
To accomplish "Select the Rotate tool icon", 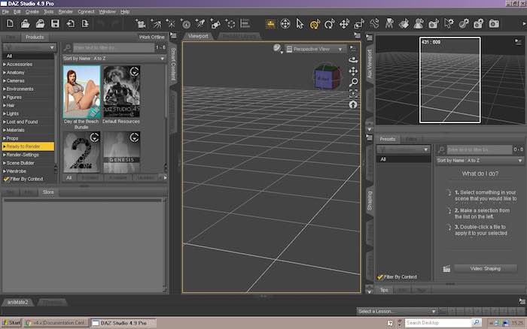I will (x=330, y=24).
